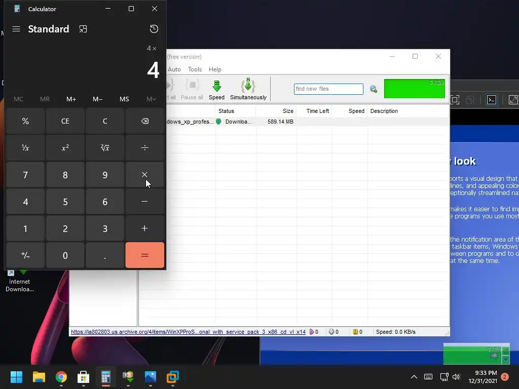Viewport: 519px width, 389px height.
Task: Click the C clear button in Calculator
Action: [x=105, y=121]
